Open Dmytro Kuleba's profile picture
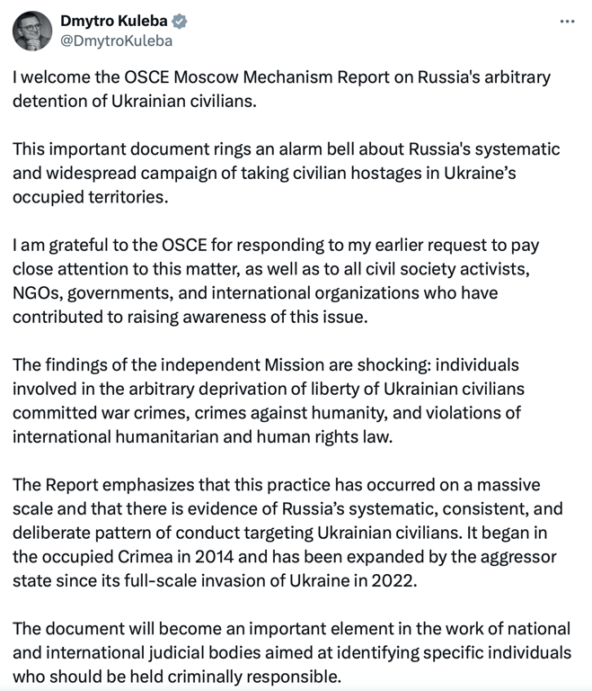Screen dimensions: 592x691 31,31
